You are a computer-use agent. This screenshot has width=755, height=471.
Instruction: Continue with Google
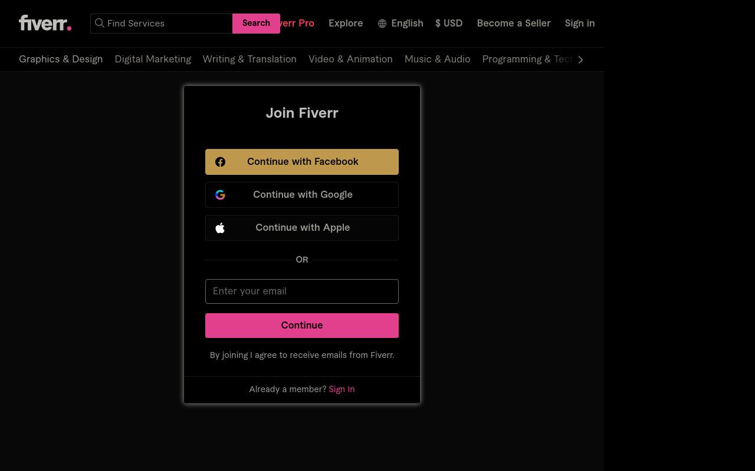302,195
